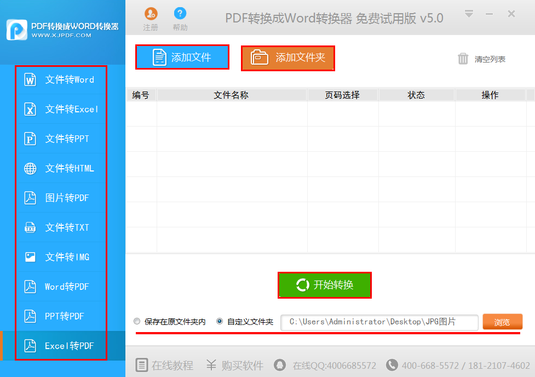Viewport: 535px width, 377px height.
Task: Select 自定义文件夹 radio button
Action: coord(220,321)
